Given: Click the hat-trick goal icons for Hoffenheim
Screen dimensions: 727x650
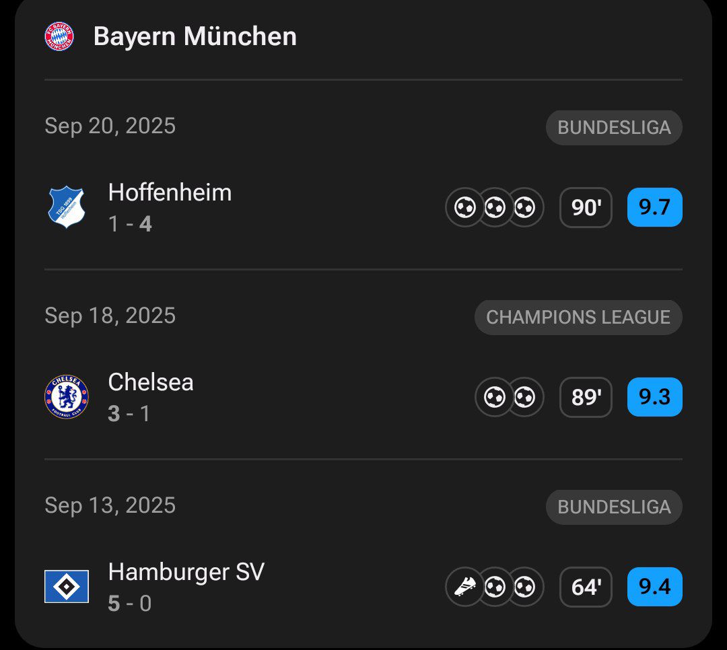Looking at the screenshot, I should [x=495, y=207].
